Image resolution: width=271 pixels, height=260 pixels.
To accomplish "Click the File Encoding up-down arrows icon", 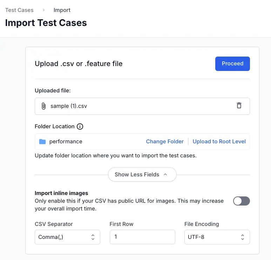I will (243, 237).
